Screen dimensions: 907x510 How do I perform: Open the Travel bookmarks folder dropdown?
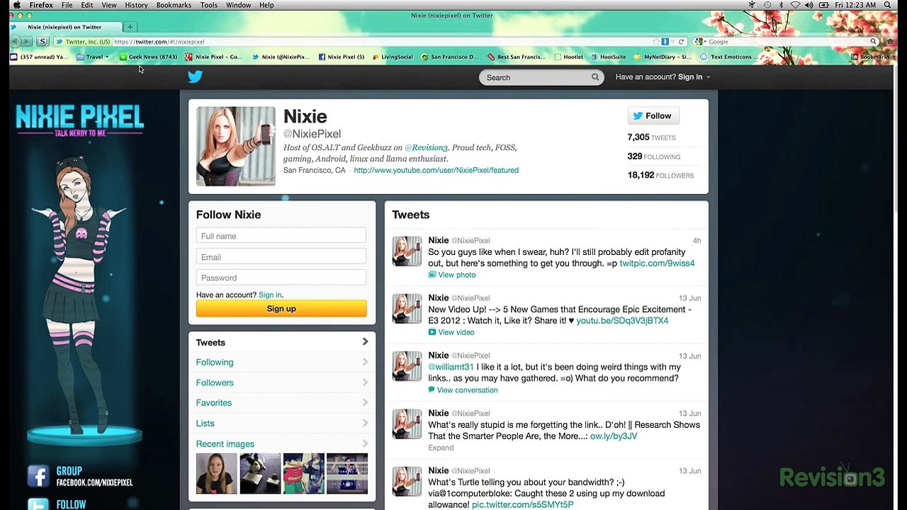94,57
